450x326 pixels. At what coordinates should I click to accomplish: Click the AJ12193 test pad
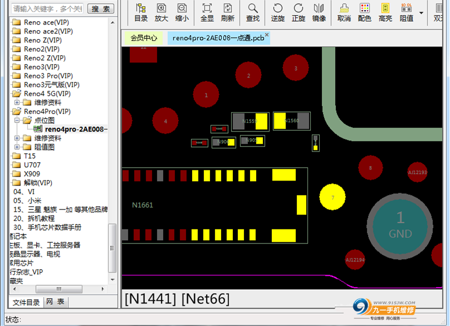417,172
